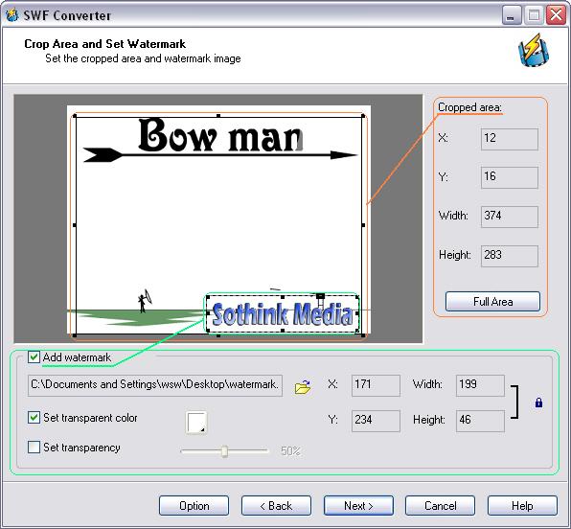The height and width of the screenshot is (529, 571).
Task: Proceed with the Next button
Action: point(358,506)
